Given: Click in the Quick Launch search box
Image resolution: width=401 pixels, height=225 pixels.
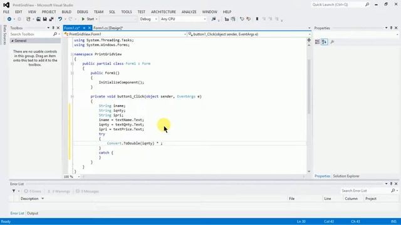Looking at the screenshot, I should pos(338,4).
